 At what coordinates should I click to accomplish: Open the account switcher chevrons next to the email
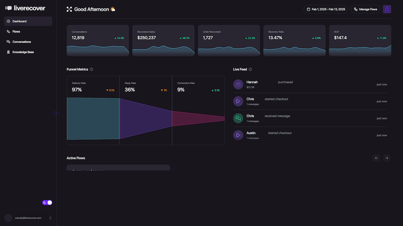point(50,218)
